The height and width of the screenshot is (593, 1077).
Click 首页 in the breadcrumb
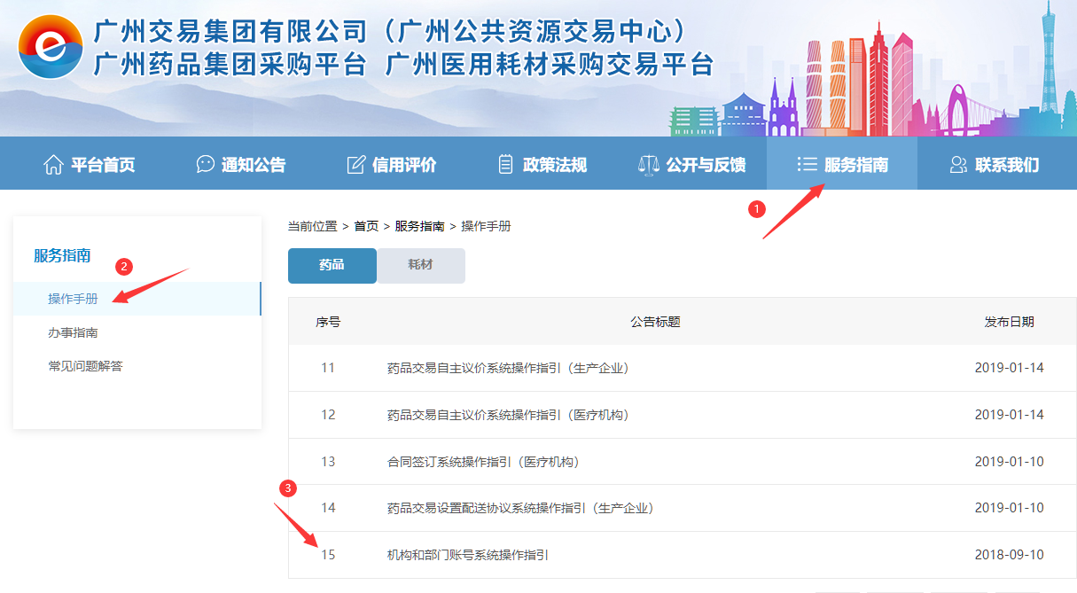point(366,226)
